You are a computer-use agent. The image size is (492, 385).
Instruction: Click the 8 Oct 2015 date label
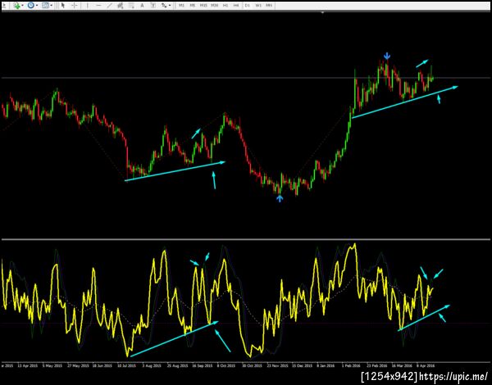226,365
